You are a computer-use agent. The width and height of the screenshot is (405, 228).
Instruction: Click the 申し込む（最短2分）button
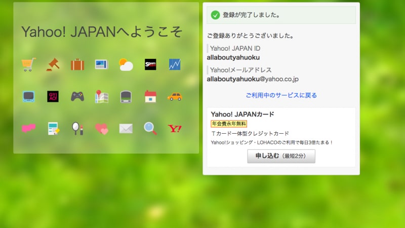point(281,156)
